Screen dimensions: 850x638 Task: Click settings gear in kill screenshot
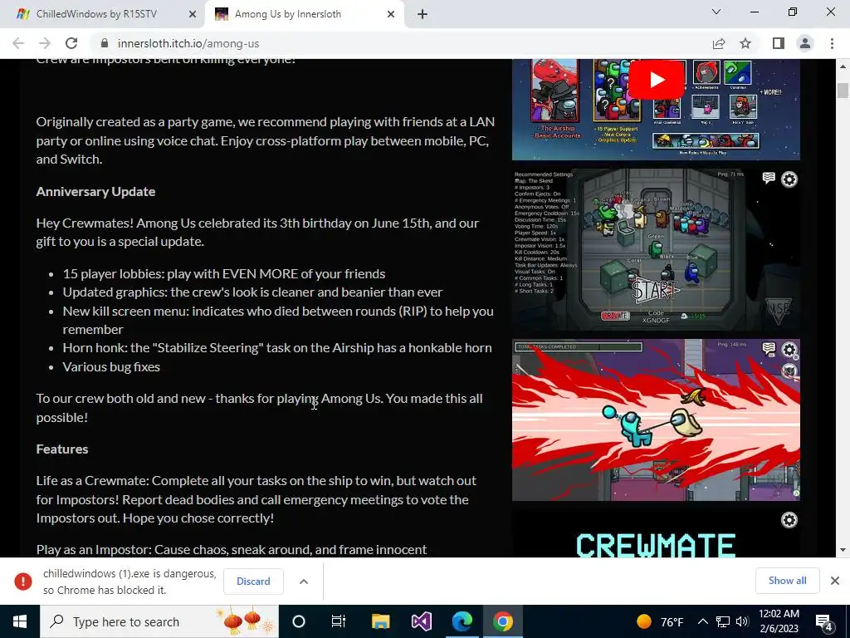789,350
